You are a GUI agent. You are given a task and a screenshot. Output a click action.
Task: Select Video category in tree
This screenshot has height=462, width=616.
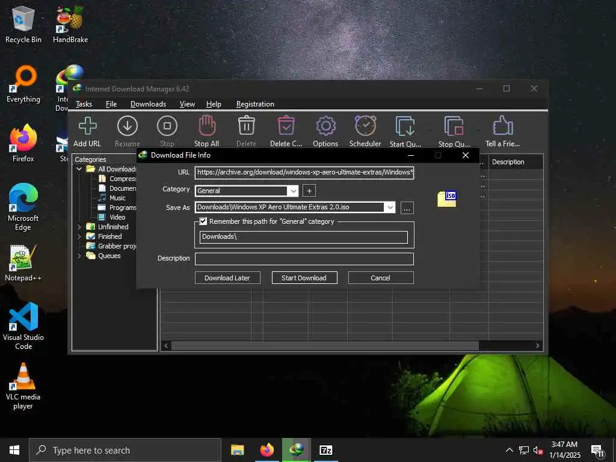point(112,217)
